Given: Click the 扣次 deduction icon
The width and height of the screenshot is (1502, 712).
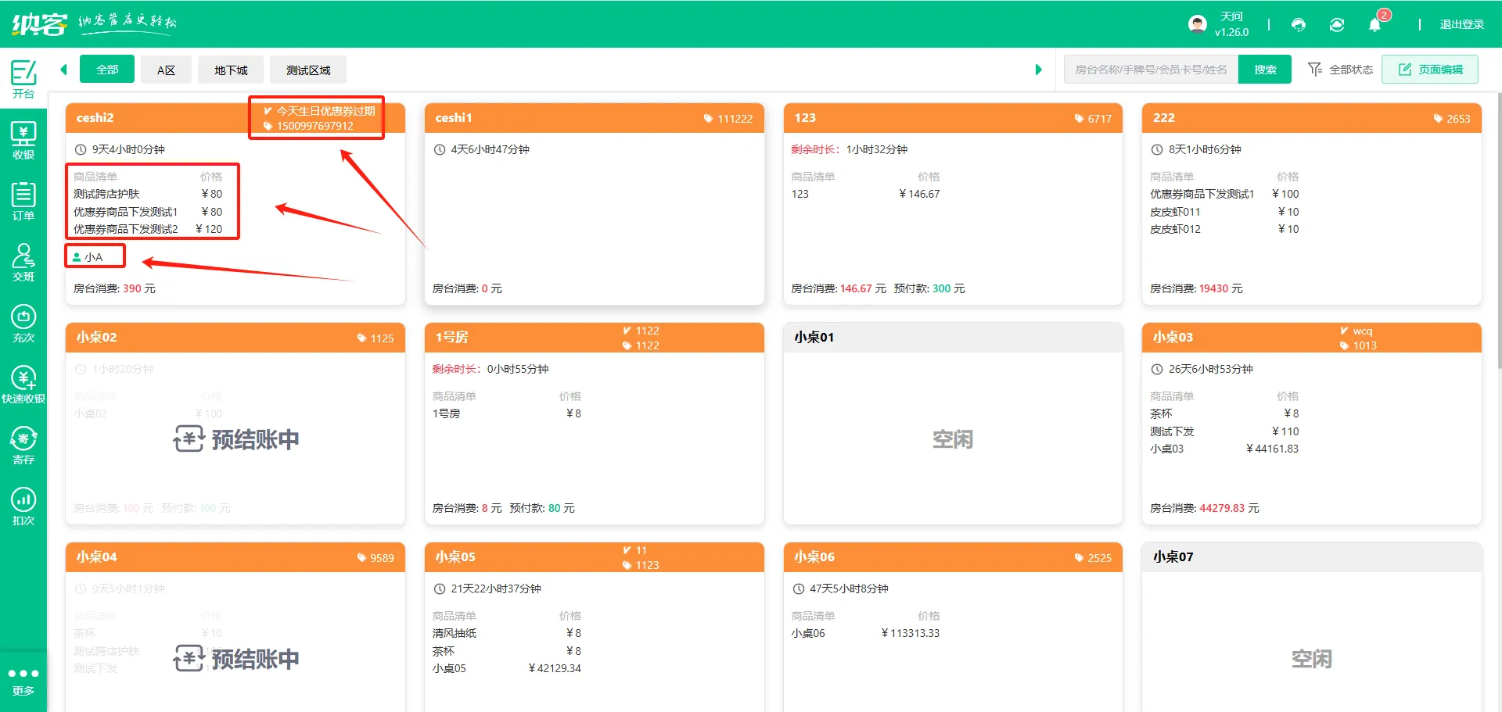Looking at the screenshot, I should point(23,506).
